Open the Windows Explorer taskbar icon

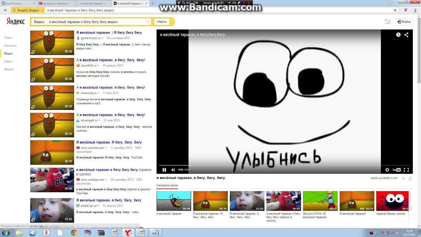point(20,233)
